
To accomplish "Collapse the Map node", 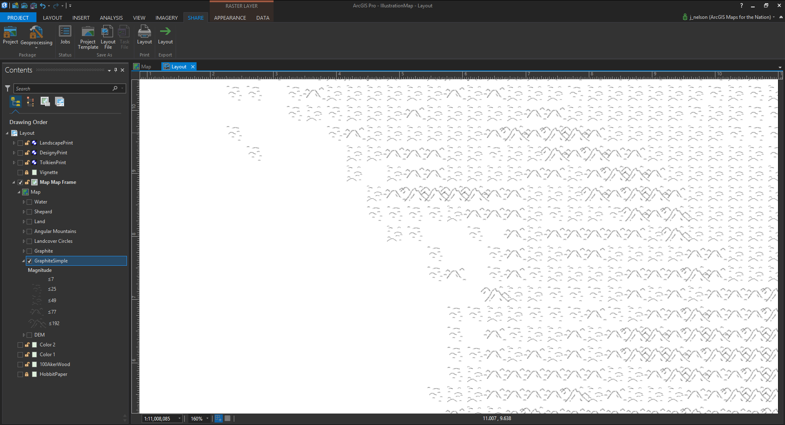I will (x=19, y=192).
